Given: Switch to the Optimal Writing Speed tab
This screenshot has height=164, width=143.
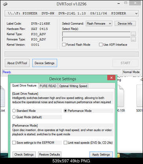Looking at the screenshot, I should 73,86.
